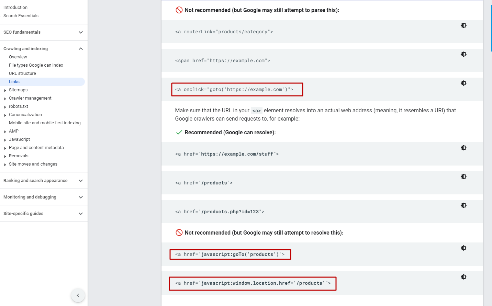Expand the Site-specific guides section
Screen dimensions: 492x306
[81, 214]
